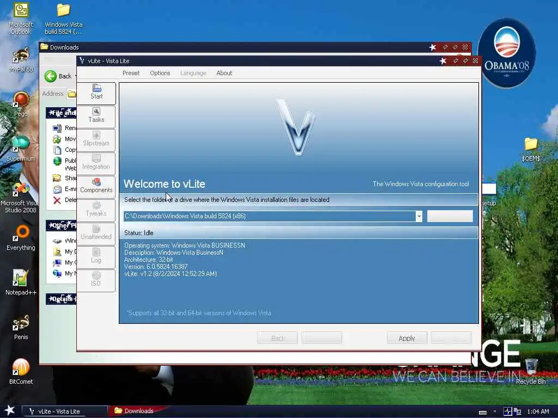Image resolution: width=558 pixels, height=418 pixels.
Task: Click the star icon in vLite title bar
Action: click(442, 61)
